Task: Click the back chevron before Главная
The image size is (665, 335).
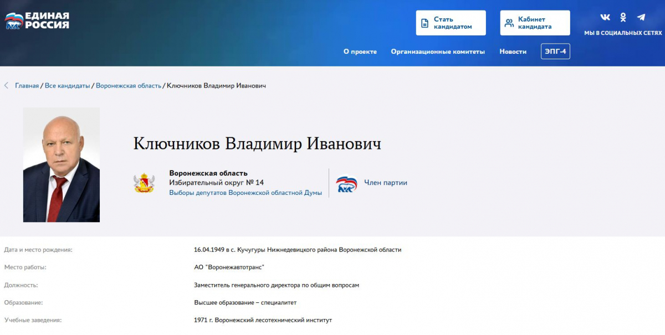Action: (7, 86)
